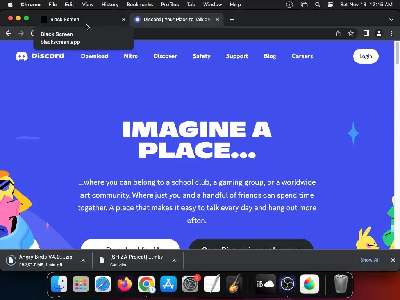400x300 pixels.
Task: Open the colorful droplet app in the Dock
Action: click(x=309, y=284)
